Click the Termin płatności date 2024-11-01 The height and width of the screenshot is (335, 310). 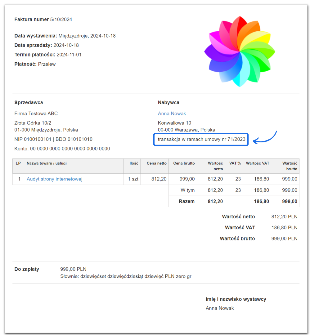point(69,55)
